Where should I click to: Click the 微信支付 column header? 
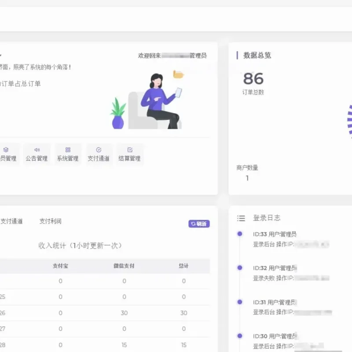point(124,266)
